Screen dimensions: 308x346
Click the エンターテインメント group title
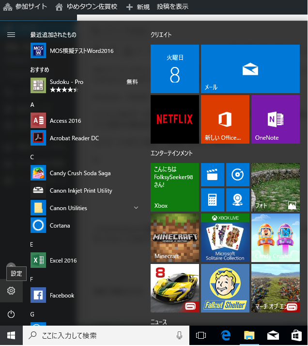[171, 153]
